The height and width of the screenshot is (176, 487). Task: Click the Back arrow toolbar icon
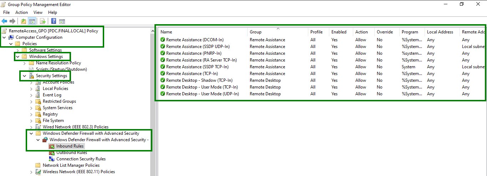coord(5,21)
